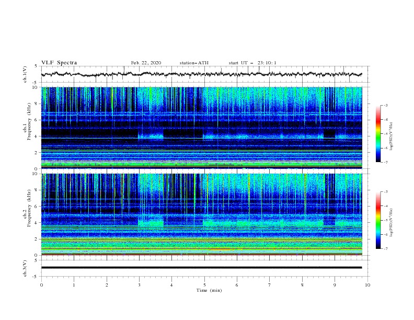This screenshot has width=414, height=320.
Task: Click the "-5" tick on ch.3(V) axis
Action: point(35,277)
